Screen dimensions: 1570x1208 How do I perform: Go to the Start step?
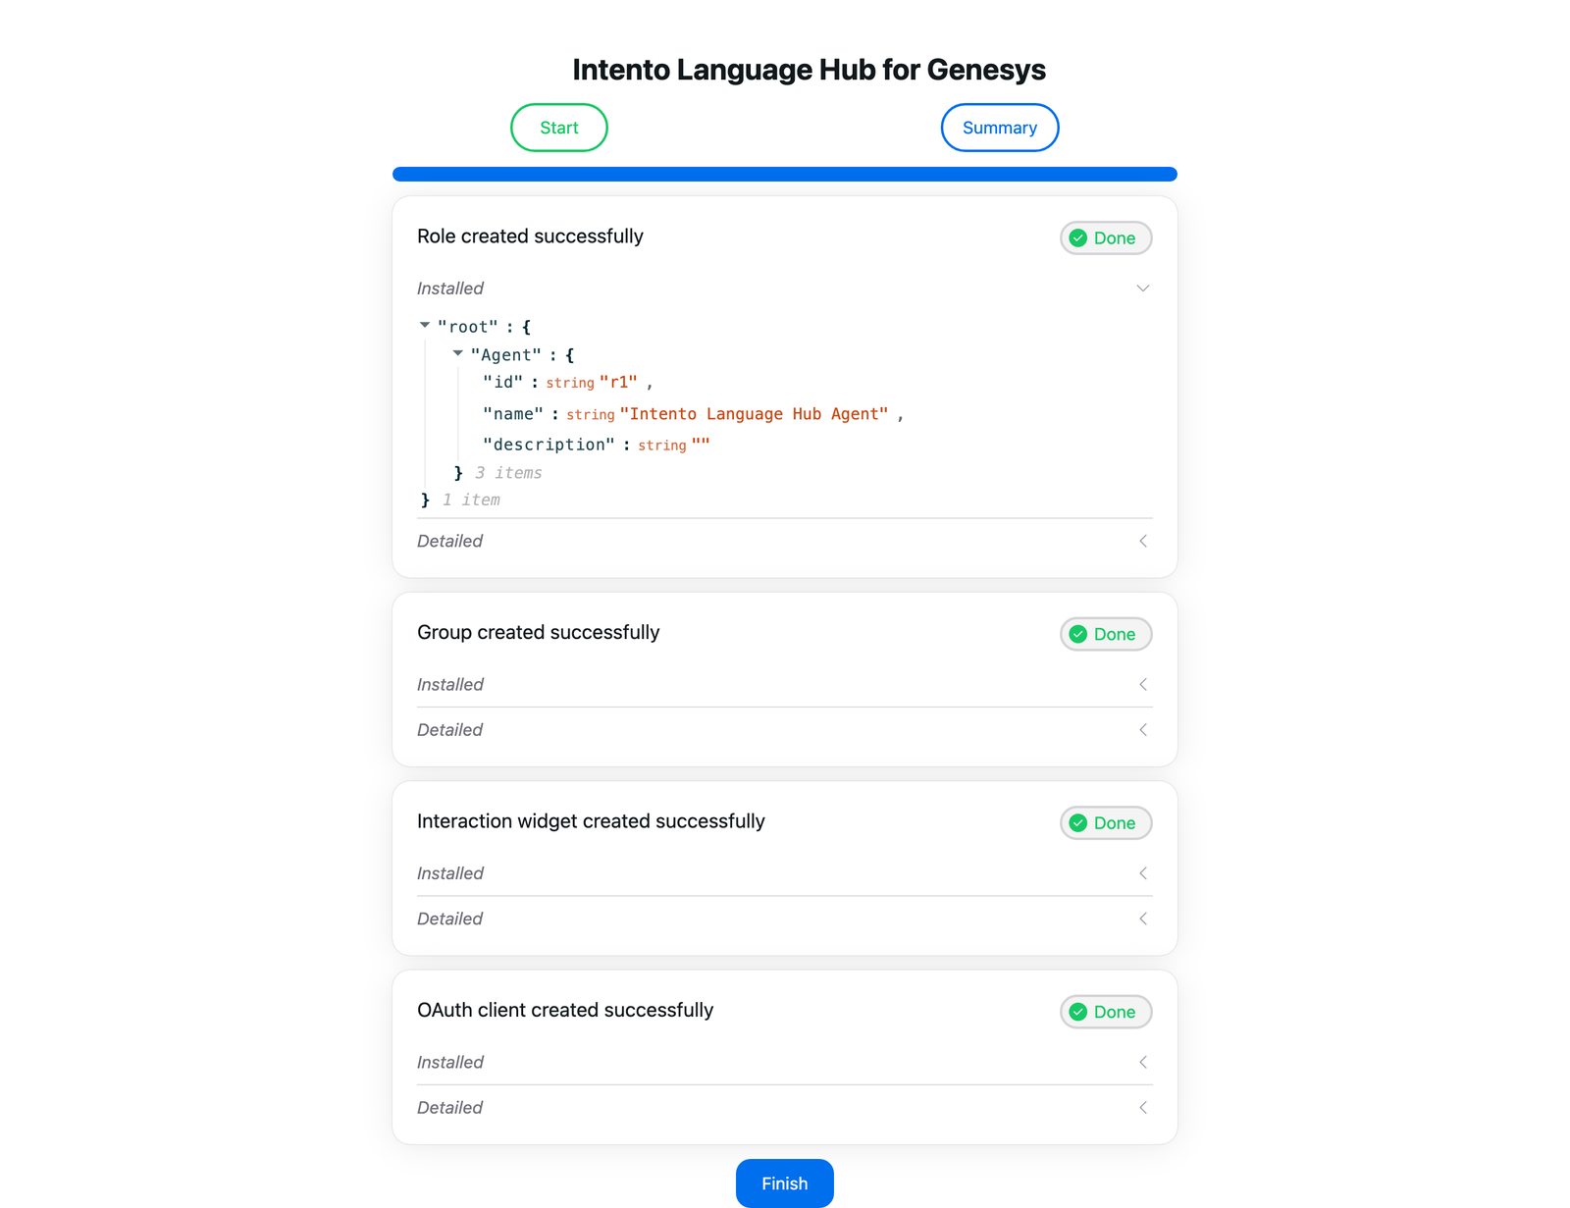pos(559,128)
